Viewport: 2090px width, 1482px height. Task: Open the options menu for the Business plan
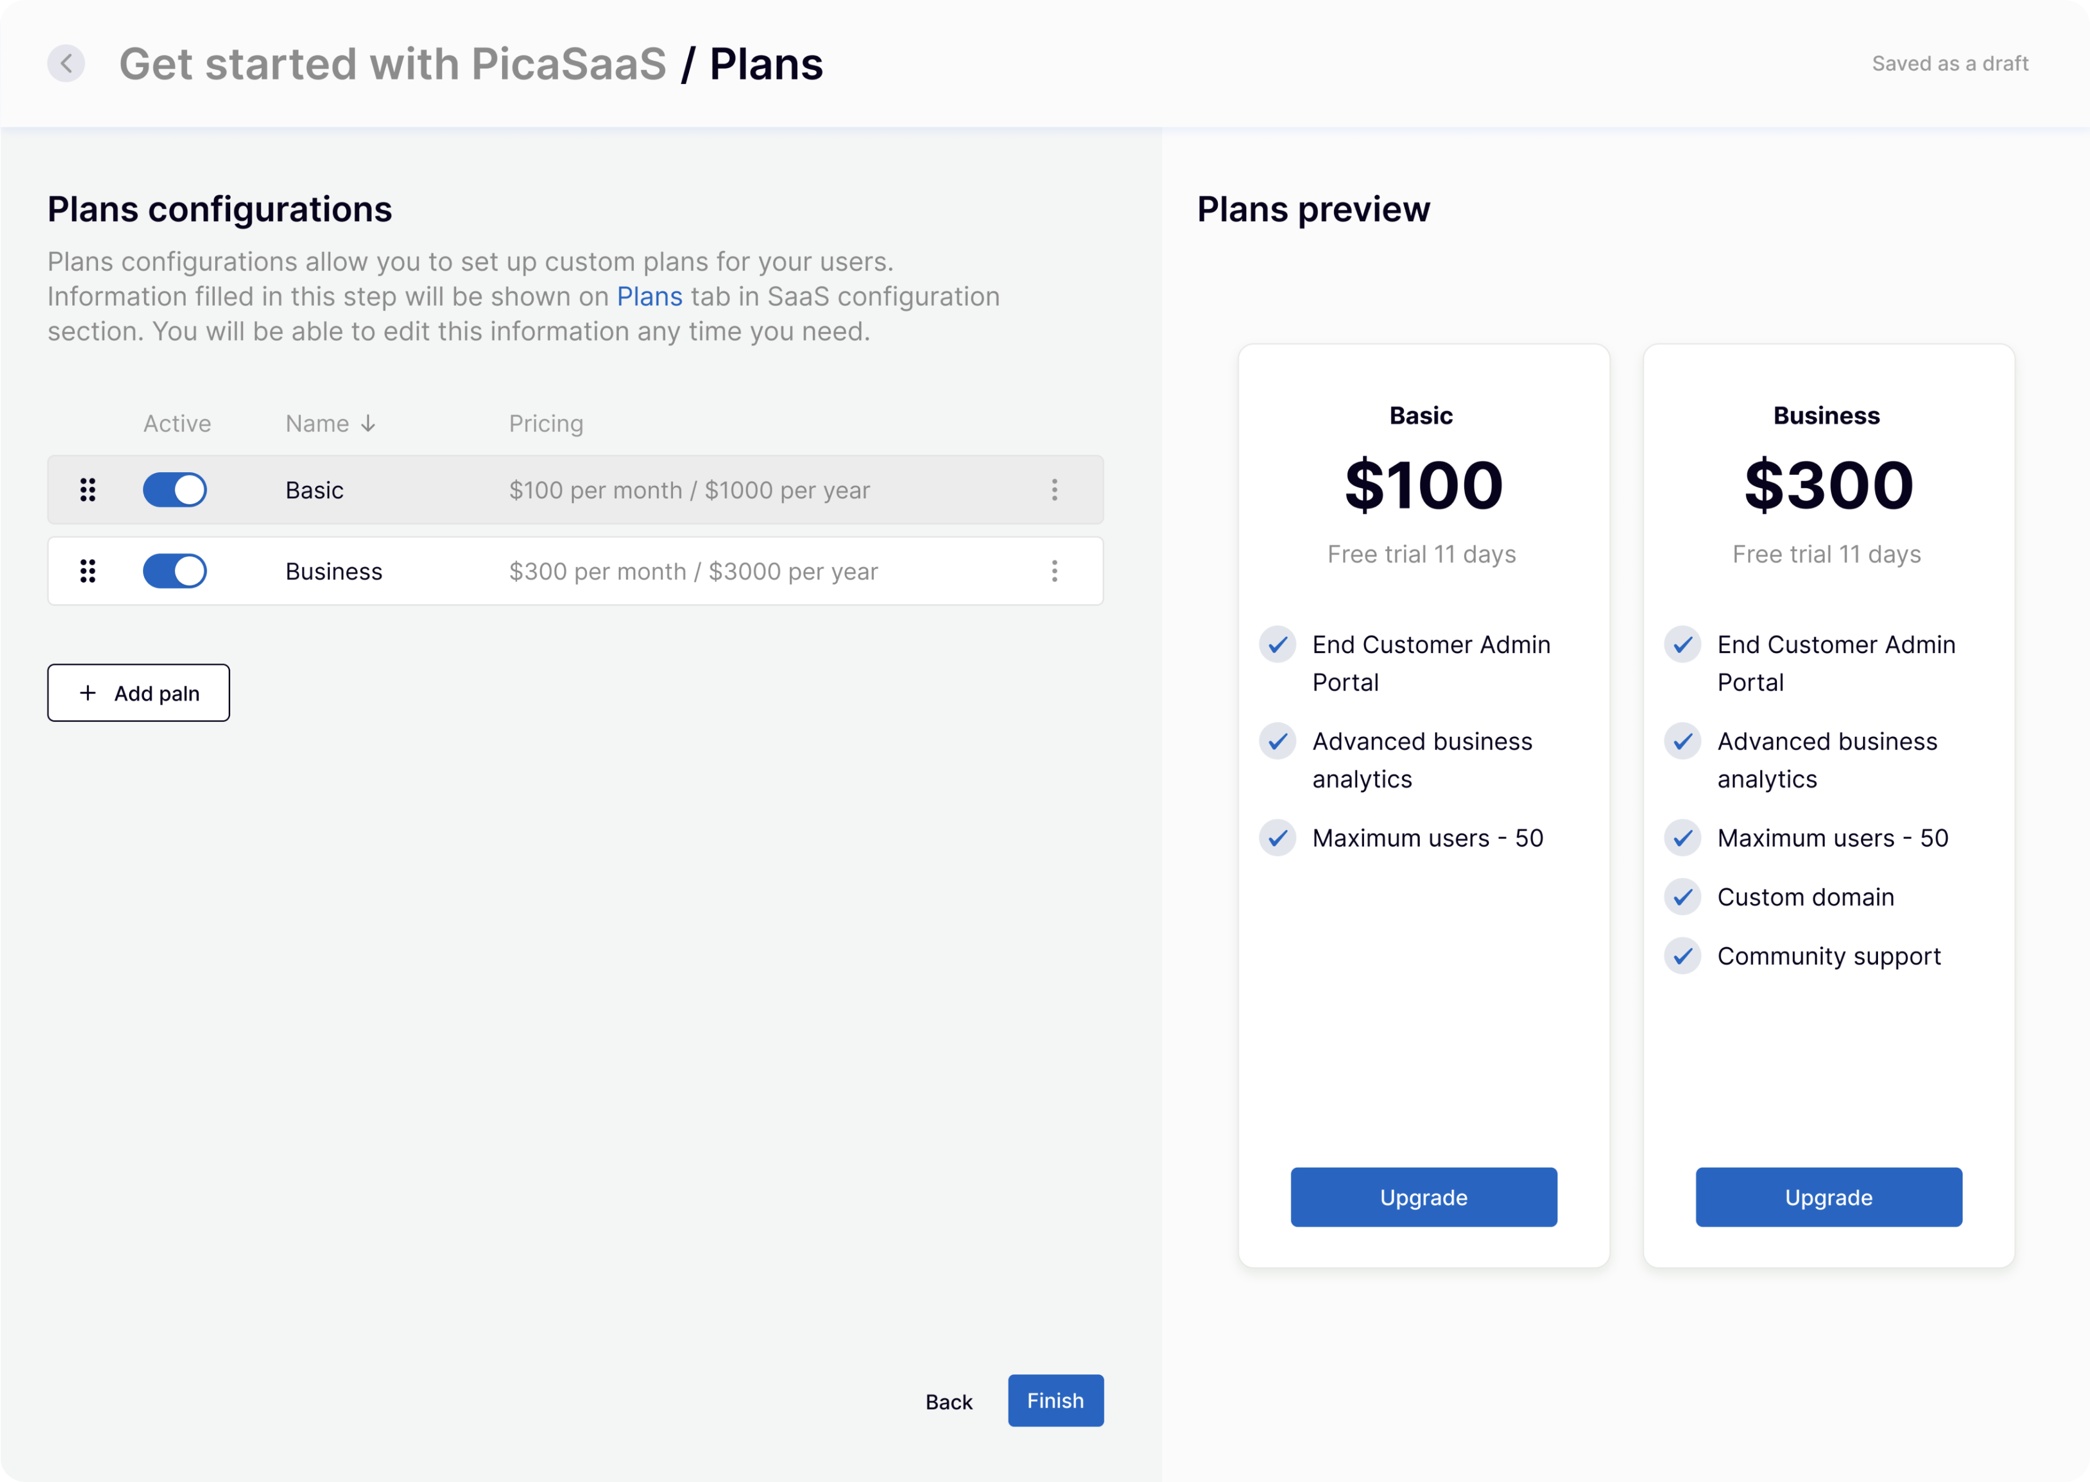pos(1055,571)
